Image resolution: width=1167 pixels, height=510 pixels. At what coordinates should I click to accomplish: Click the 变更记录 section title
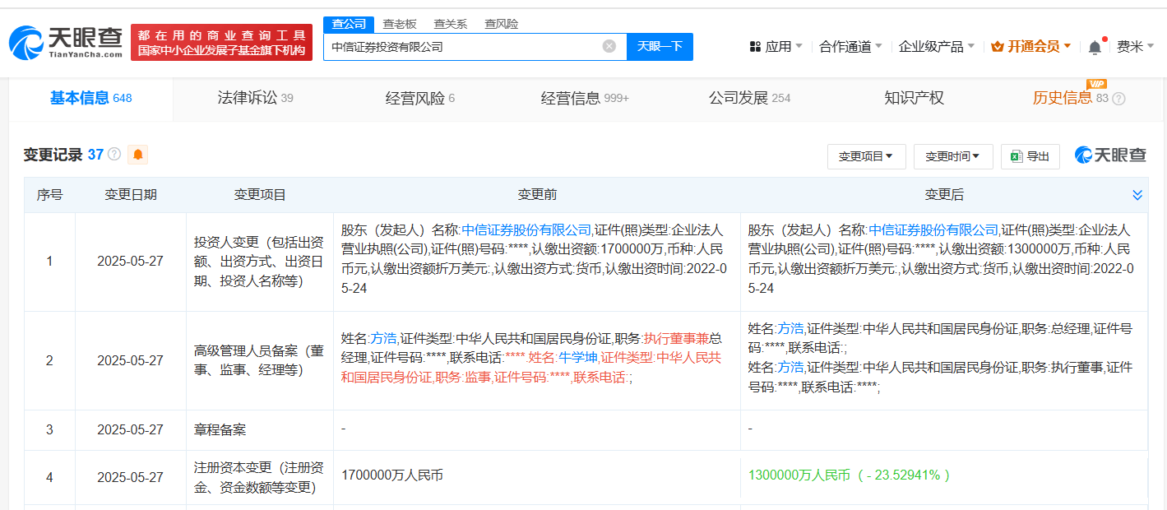pyautogui.click(x=53, y=155)
